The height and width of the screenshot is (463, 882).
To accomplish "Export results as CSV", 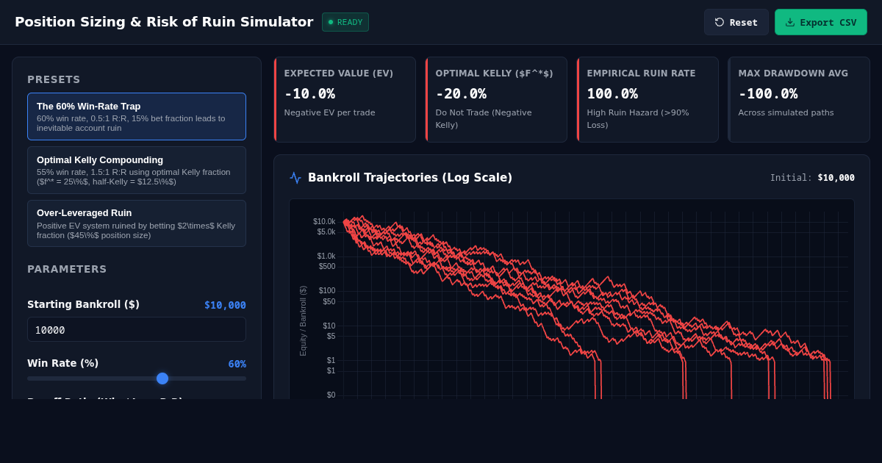I will pos(821,22).
